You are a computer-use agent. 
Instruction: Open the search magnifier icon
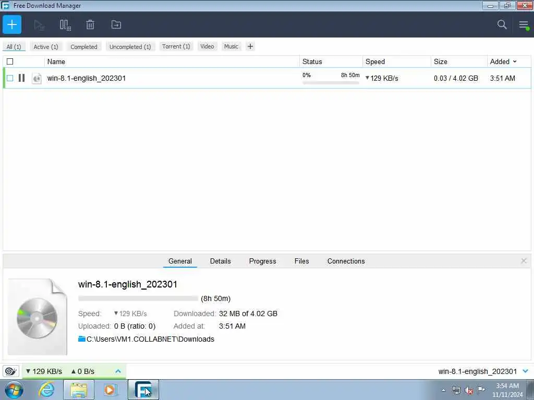tap(502, 24)
